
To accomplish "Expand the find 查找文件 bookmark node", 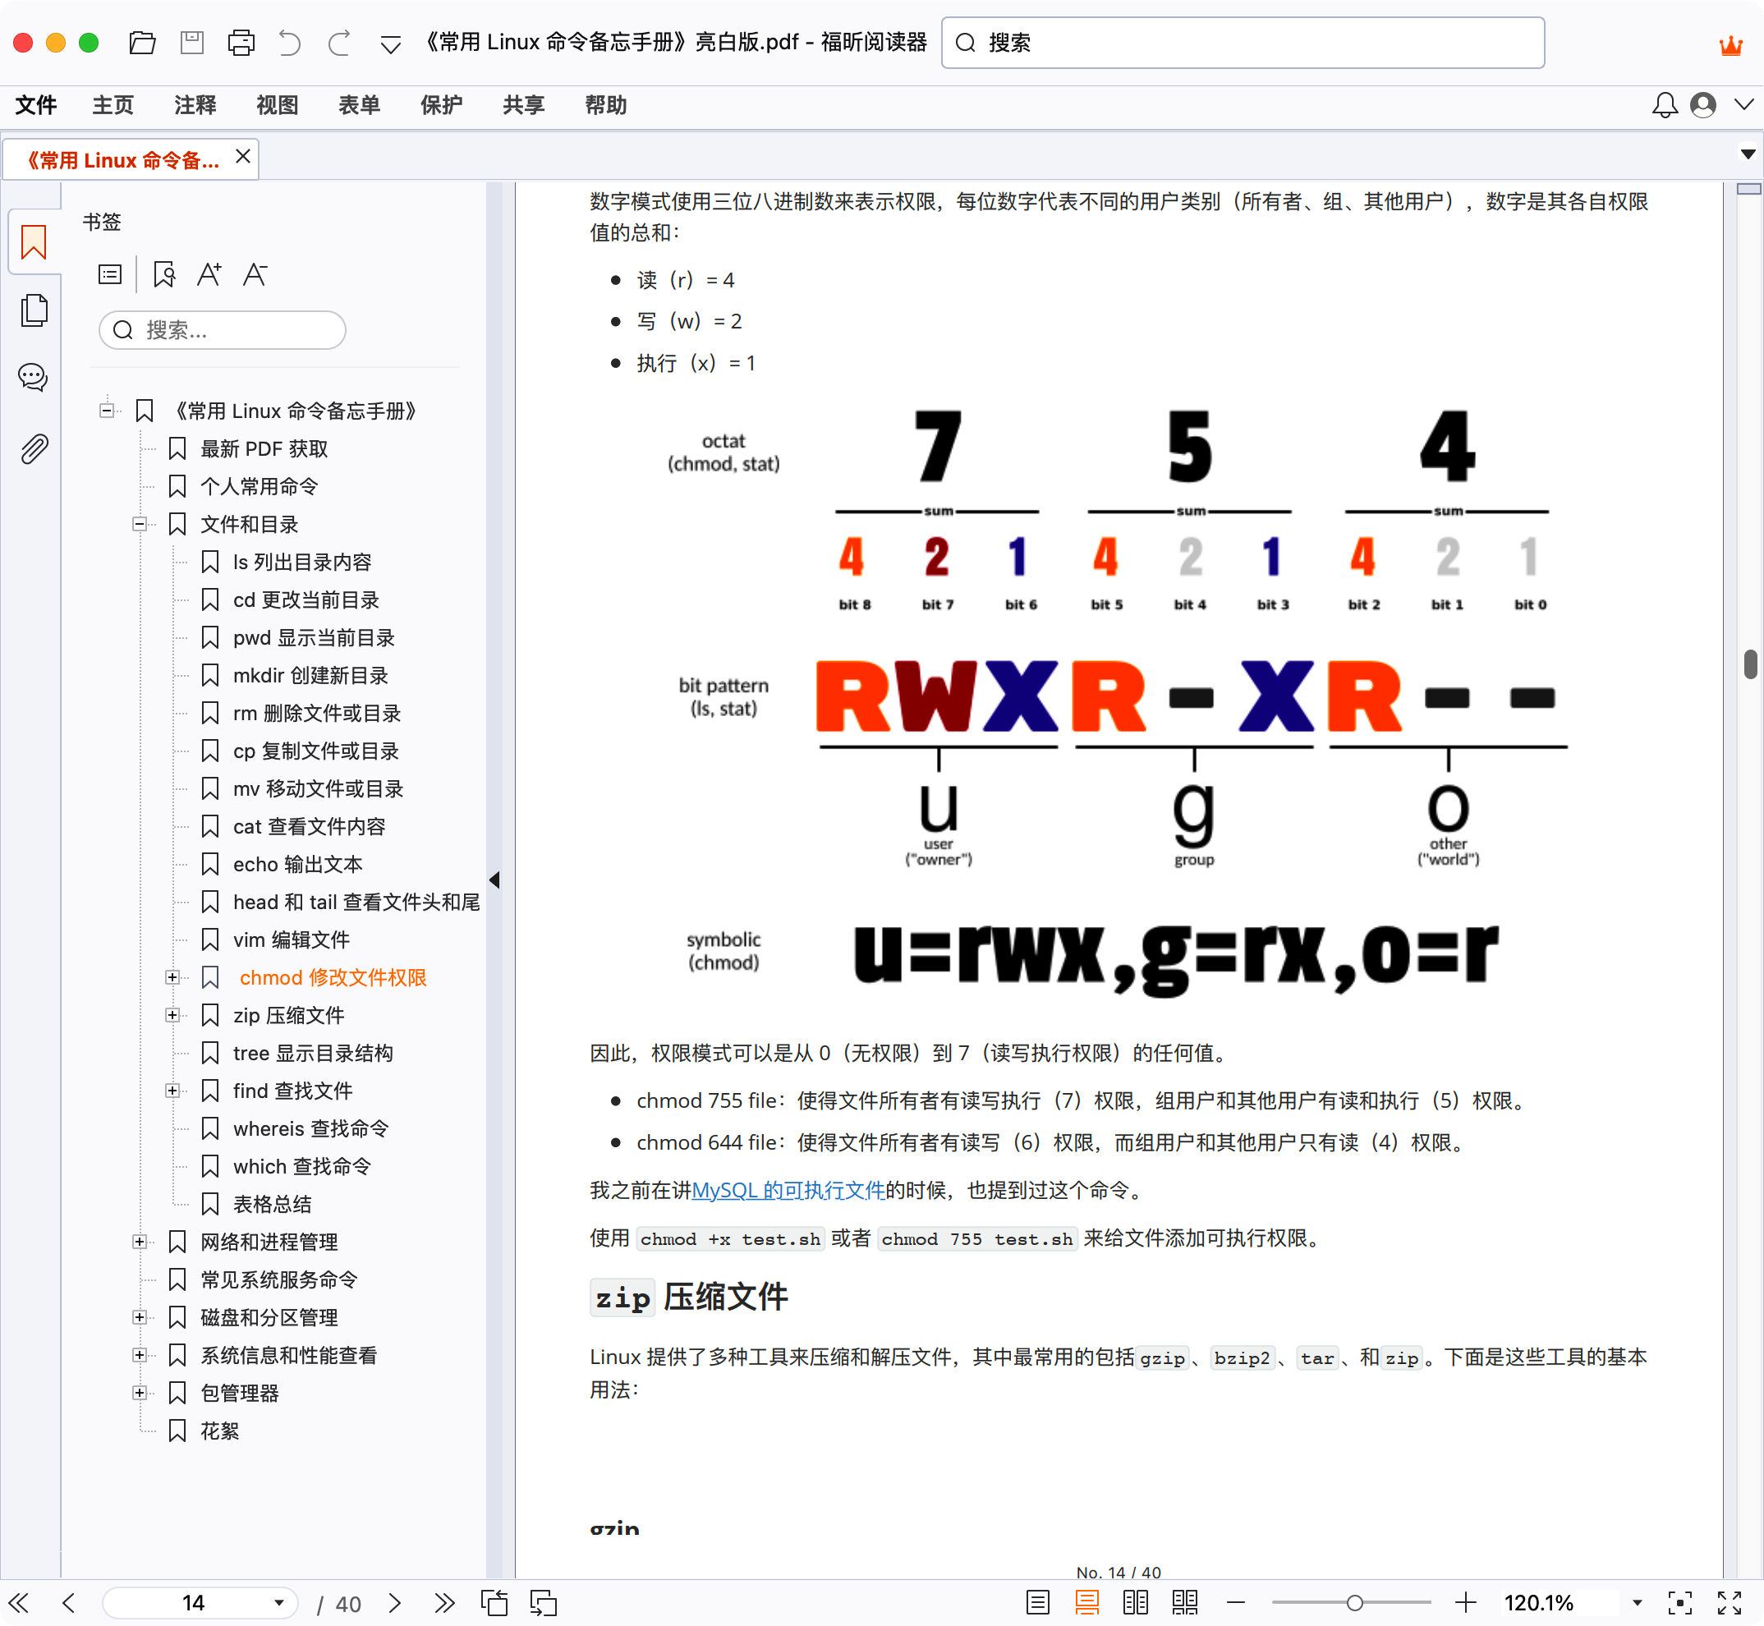I will [x=172, y=1091].
